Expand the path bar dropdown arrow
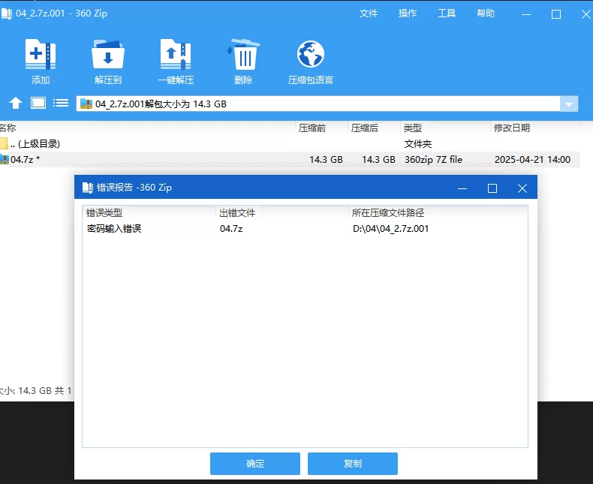 point(569,104)
